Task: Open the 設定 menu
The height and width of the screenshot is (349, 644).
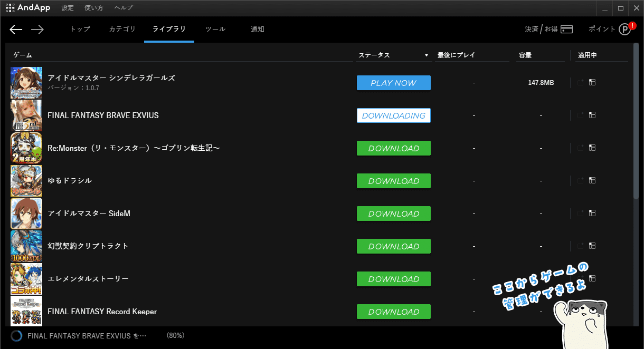Action: pos(68,8)
